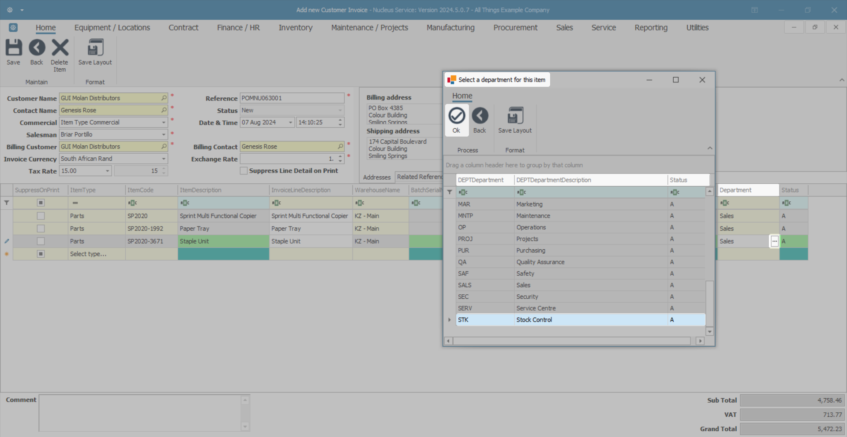Click the Save disk icon in main ribbon
The width and height of the screenshot is (847, 437).
tap(13, 48)
